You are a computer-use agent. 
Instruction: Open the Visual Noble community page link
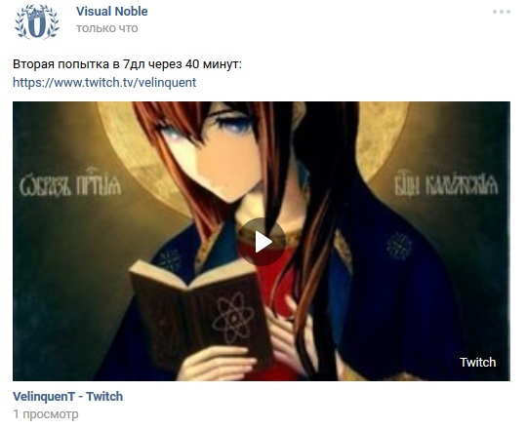coord(111,12)
